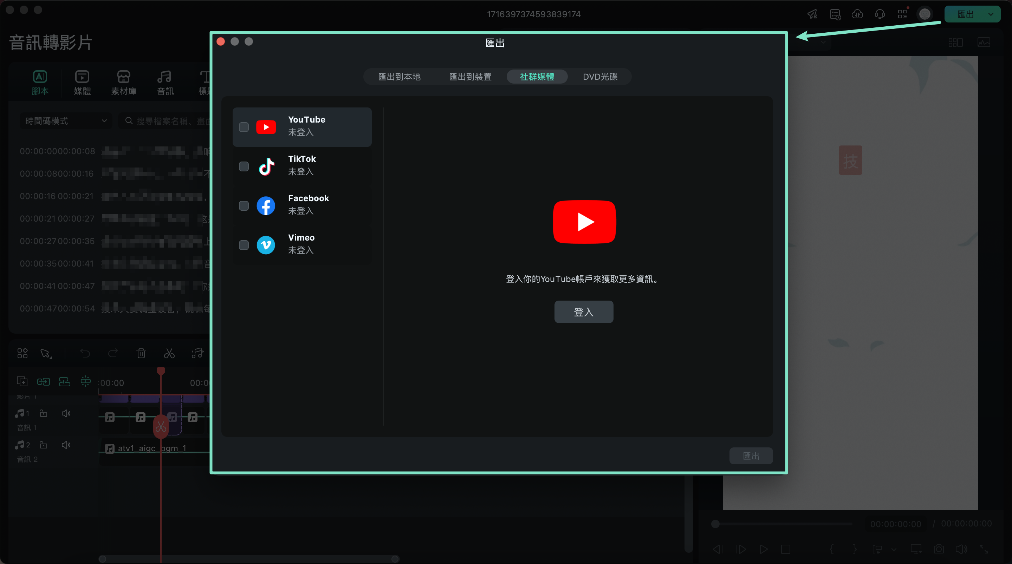
Task: Click the next frame play button
Action: point(740,549)
